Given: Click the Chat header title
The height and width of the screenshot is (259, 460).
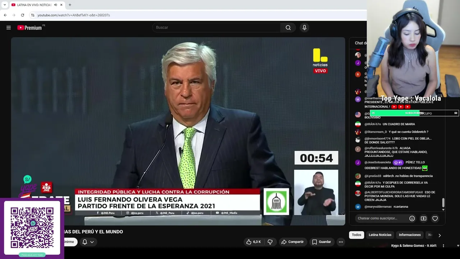Looking at the screenshot, I should [x=360, y=43].
